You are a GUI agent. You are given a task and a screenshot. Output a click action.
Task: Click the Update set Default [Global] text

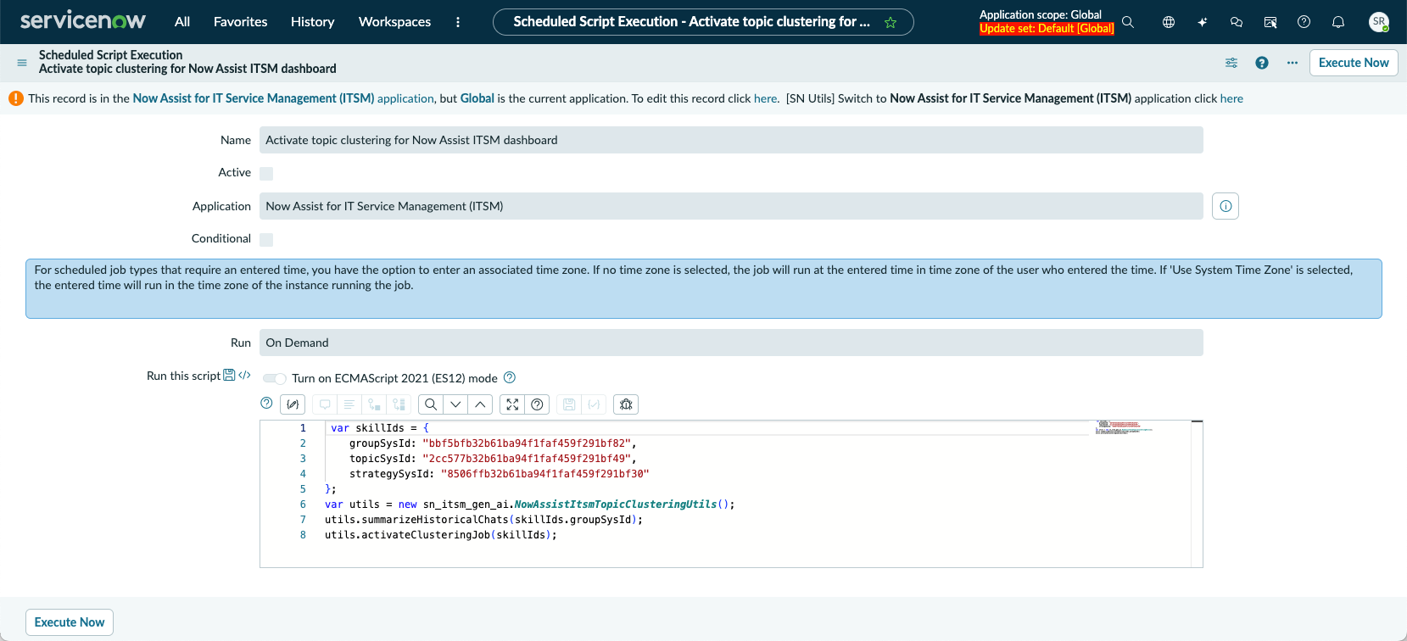[1047, 29]
